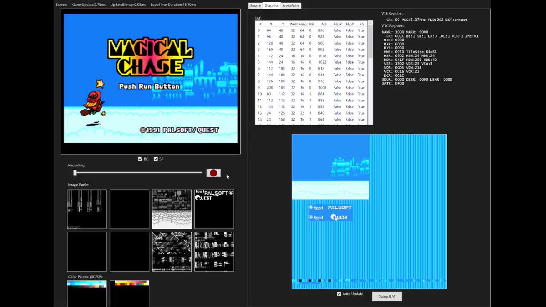
Task: Click the X column header in SAT
Action: click(271, 24)
